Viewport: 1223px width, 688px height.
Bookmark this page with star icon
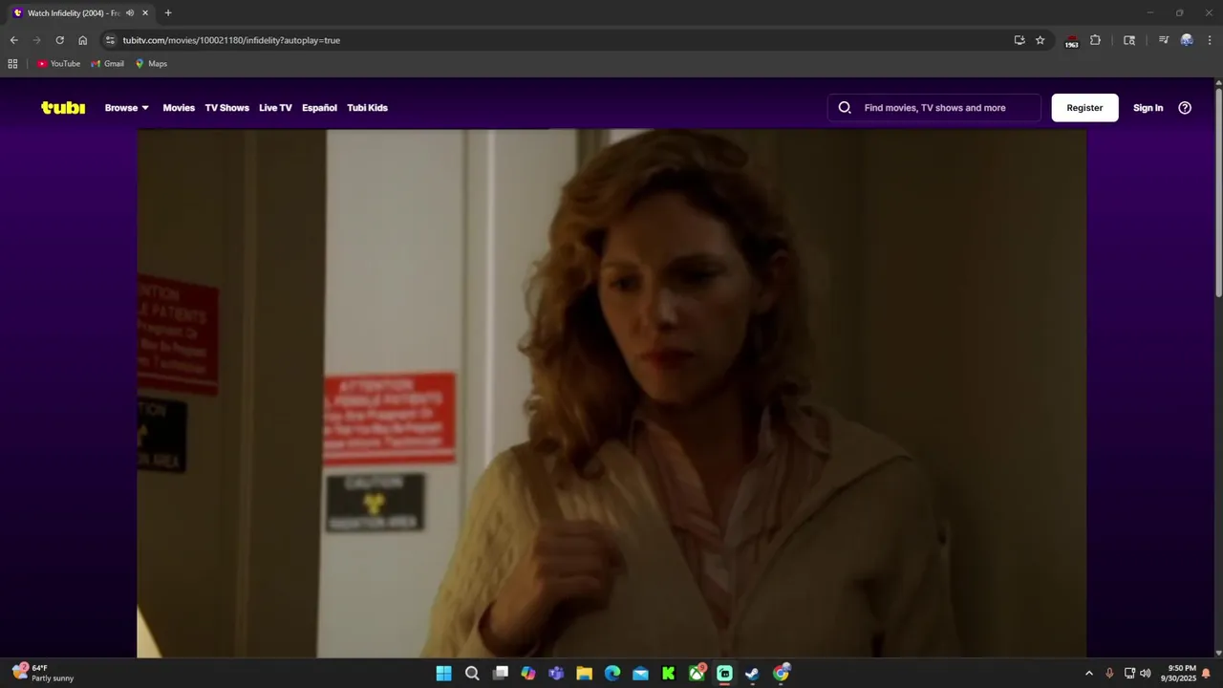click(1041, 40)
